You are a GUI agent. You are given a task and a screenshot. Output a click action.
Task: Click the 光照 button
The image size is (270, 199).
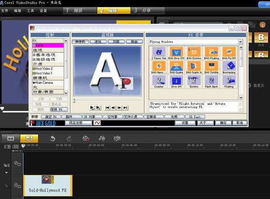[x=174, y=117]
